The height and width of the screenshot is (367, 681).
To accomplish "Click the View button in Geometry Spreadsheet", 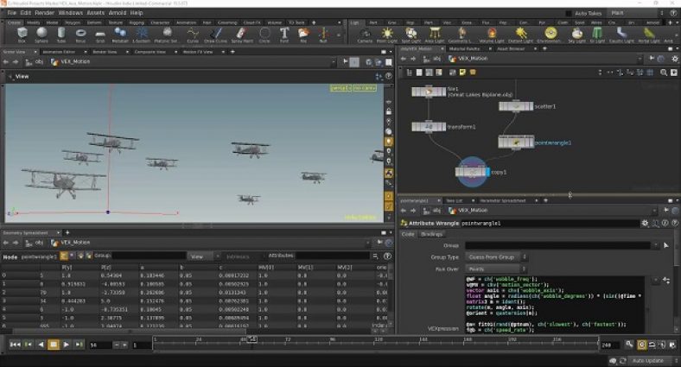I will click(x=200, y=256).
